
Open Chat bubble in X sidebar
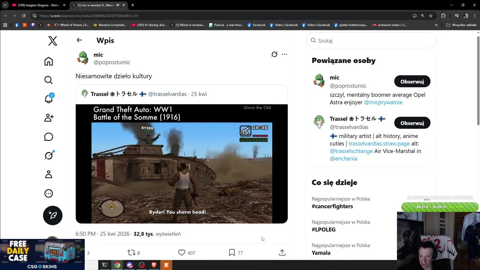(x=48, y=137)
